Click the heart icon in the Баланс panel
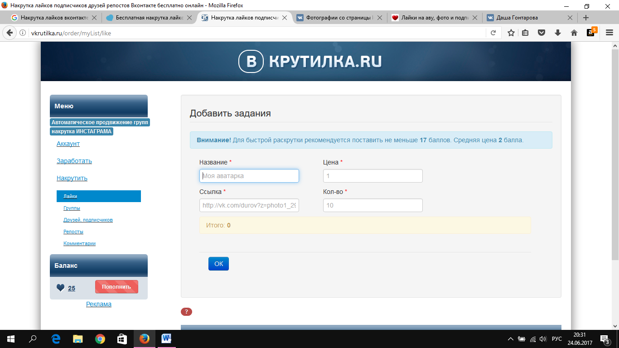This screenshot has height=348, width=619. pyautogui.click(x=60, y=288)
